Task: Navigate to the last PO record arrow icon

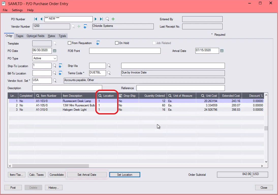Action: coord(101,19)
